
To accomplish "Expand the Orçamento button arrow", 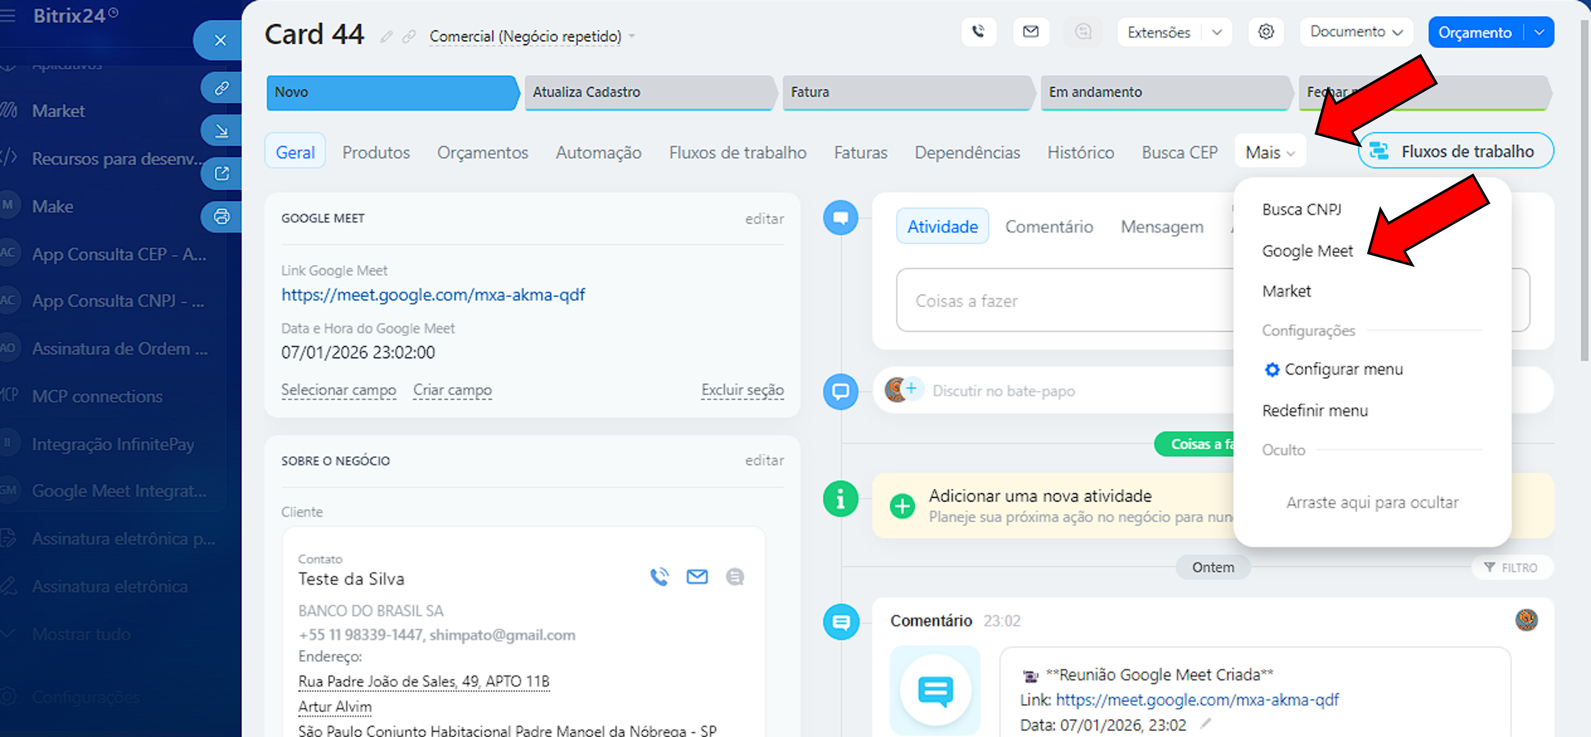I will pyautogui.click(x=1539, y=32).
